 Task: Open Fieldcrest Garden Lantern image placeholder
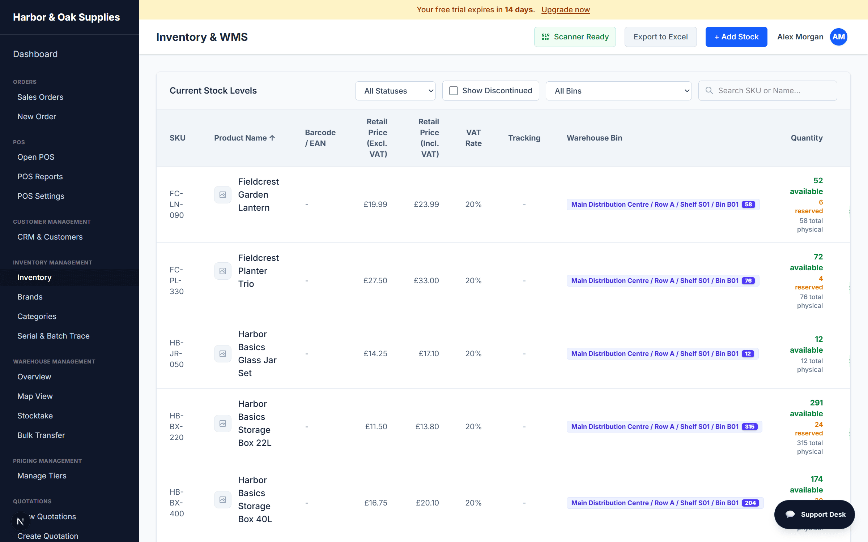coord(223,195)
